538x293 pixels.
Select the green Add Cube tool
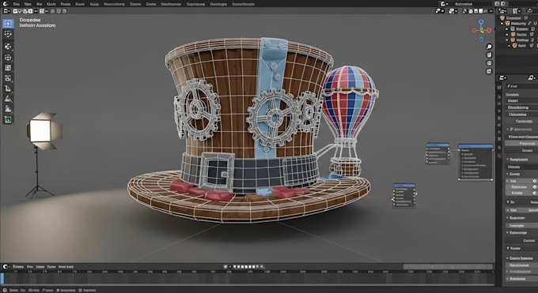click(x=8, y=119)
